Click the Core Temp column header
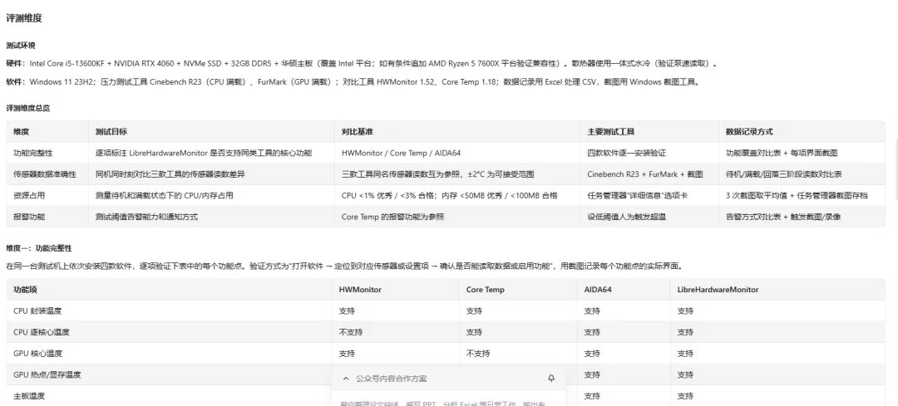The height and width of the screenshot is (406, 898). [x=485, y=289]
